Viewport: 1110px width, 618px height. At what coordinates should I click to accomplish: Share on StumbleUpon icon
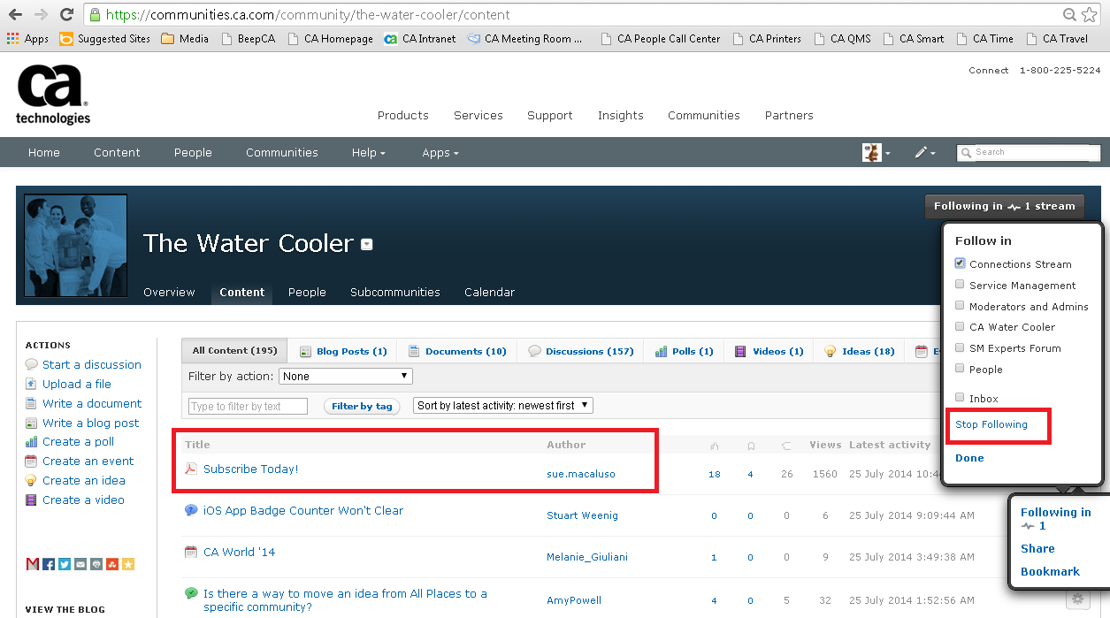point(112,564)
